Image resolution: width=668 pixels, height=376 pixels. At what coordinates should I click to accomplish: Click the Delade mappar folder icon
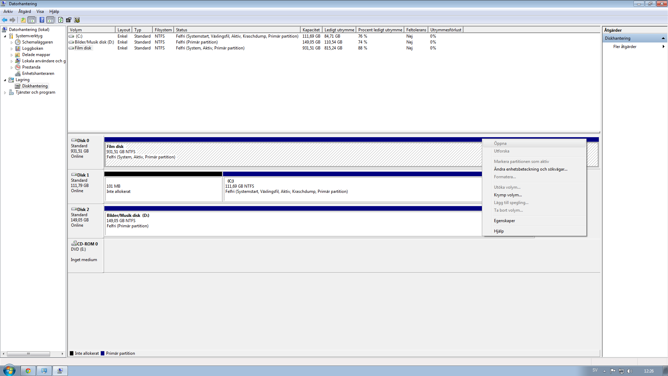pos(18,55)
